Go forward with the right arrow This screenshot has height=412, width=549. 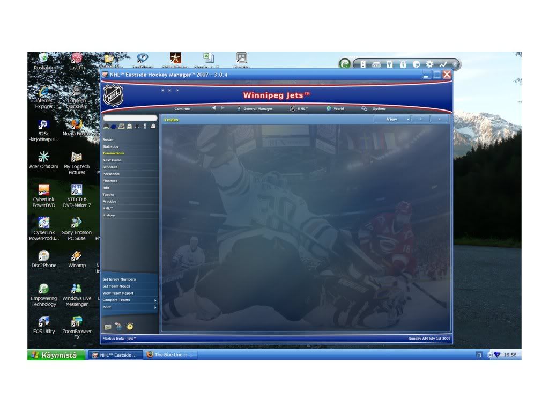pyautogui.click(x=222, y=108)
